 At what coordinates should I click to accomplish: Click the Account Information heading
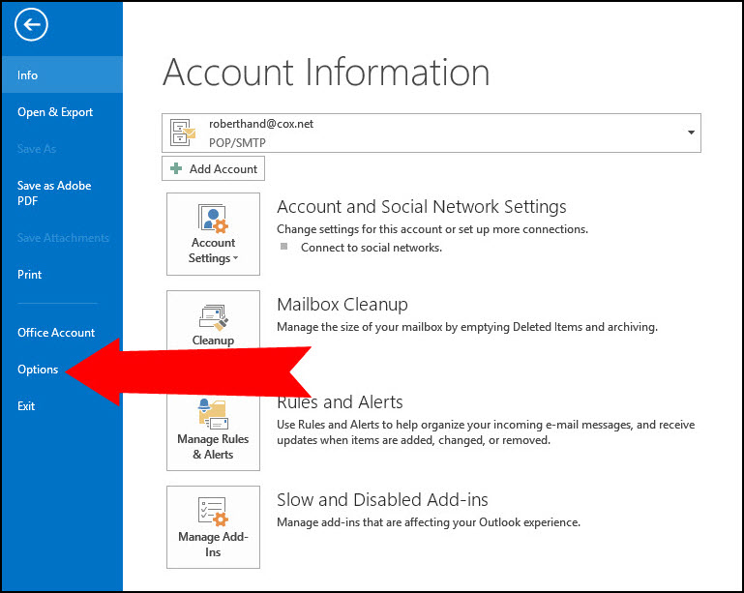[326, 73]
